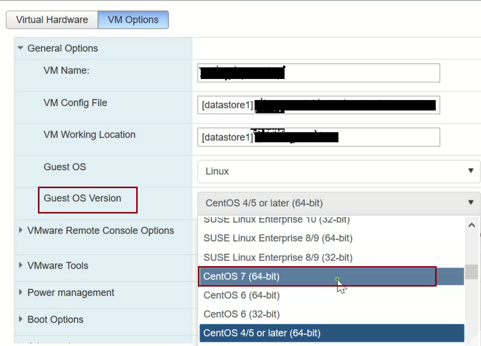Open the Guest OS Linux dropdown
Image resolution: width=481 pixels, height=346 pixels.
pos(338,171)
